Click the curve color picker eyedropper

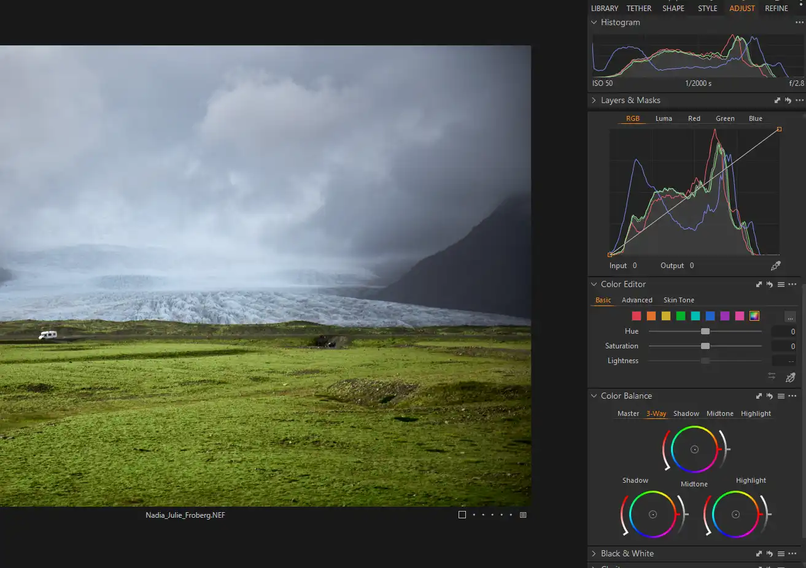[x=776, y=266]
